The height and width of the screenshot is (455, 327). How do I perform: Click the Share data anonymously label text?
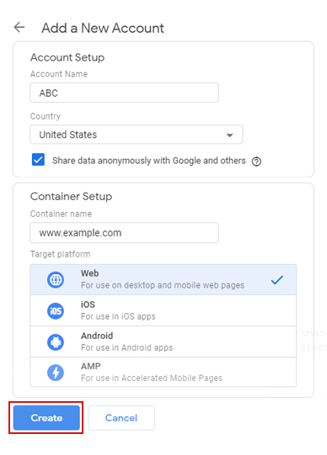pyautogui.click(x=149, y=161)
